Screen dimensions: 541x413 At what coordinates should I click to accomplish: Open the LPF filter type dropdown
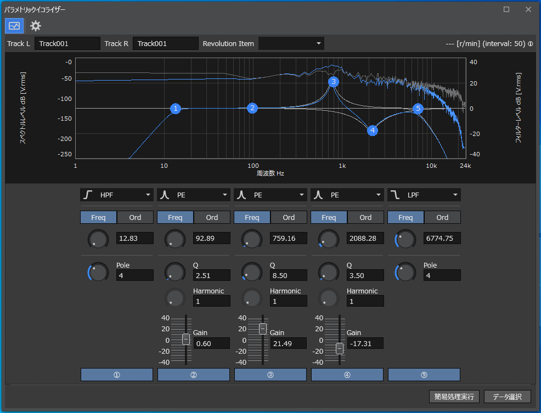424,195
